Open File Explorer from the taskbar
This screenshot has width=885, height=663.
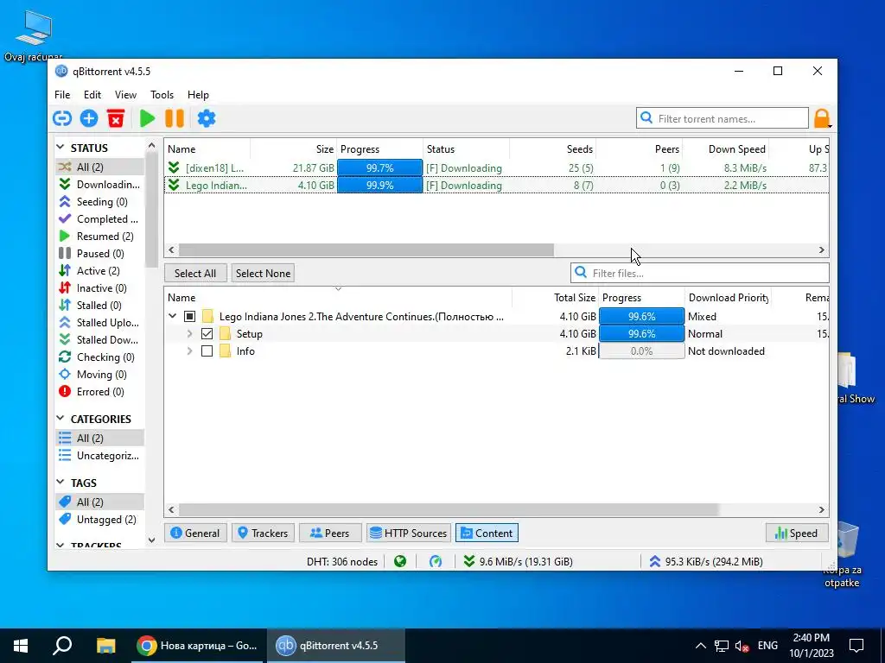(x=105, y=646)
